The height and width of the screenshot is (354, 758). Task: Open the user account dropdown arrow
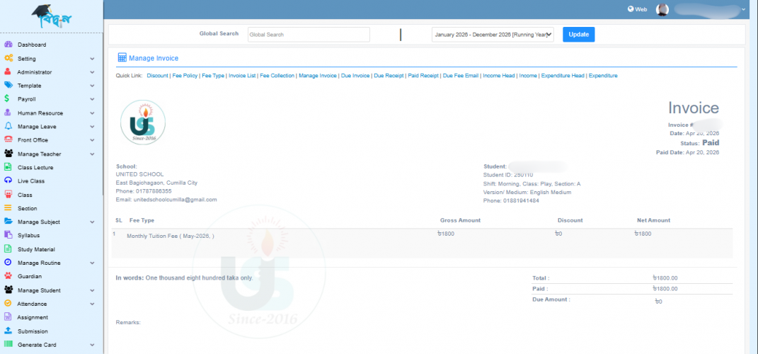tap(744, 9)
